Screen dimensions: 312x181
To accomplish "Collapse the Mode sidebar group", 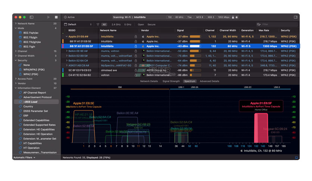I will point(16,28).
